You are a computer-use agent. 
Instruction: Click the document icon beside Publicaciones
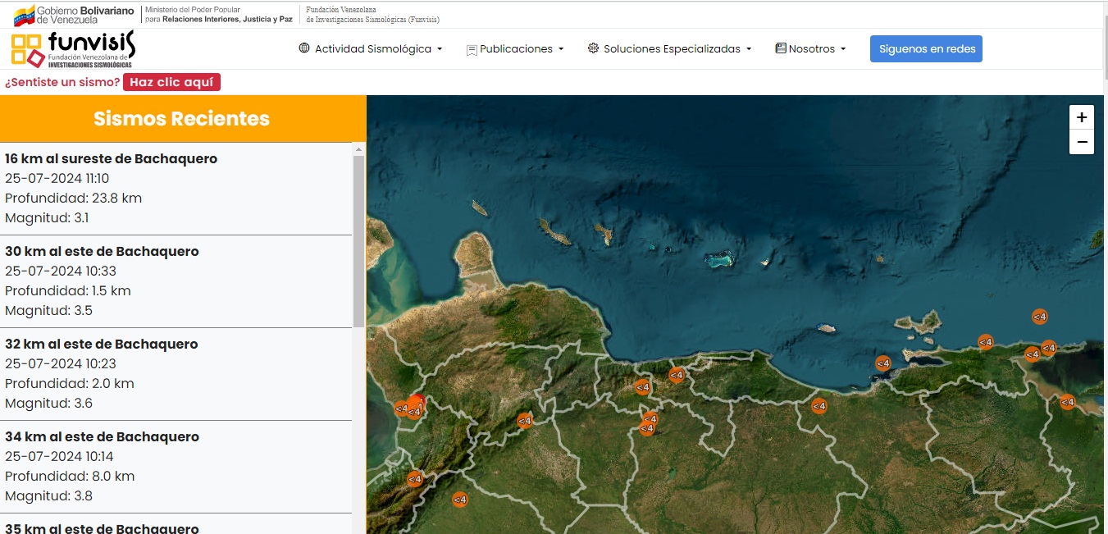pos(472,49)
